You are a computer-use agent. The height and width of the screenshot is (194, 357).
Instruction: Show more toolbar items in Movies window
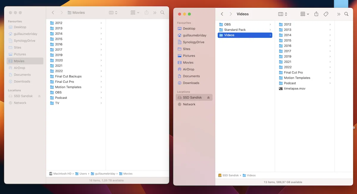(155, 12)
